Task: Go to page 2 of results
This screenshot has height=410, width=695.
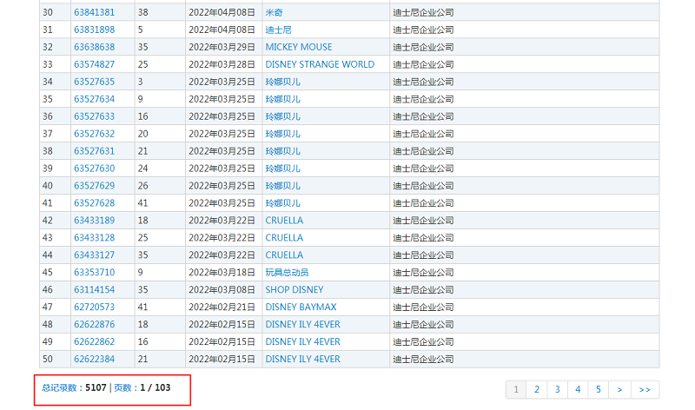Action: point(537,390)
